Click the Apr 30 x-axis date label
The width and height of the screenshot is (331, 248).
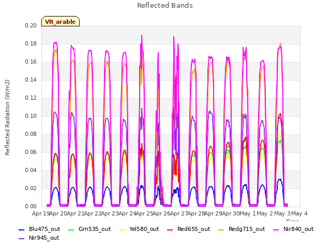click(231, 213)
